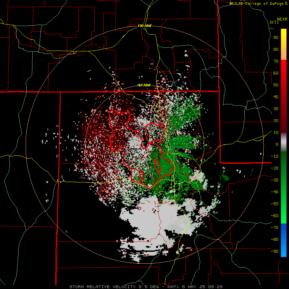Click the '-80' value on the velocity scale
289x289 pixels.
[x=275, y=240]
